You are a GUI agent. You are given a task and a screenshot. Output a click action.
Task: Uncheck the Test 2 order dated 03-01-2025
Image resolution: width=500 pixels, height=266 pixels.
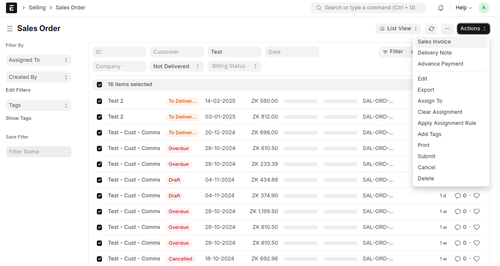click(x=99, y=117)
